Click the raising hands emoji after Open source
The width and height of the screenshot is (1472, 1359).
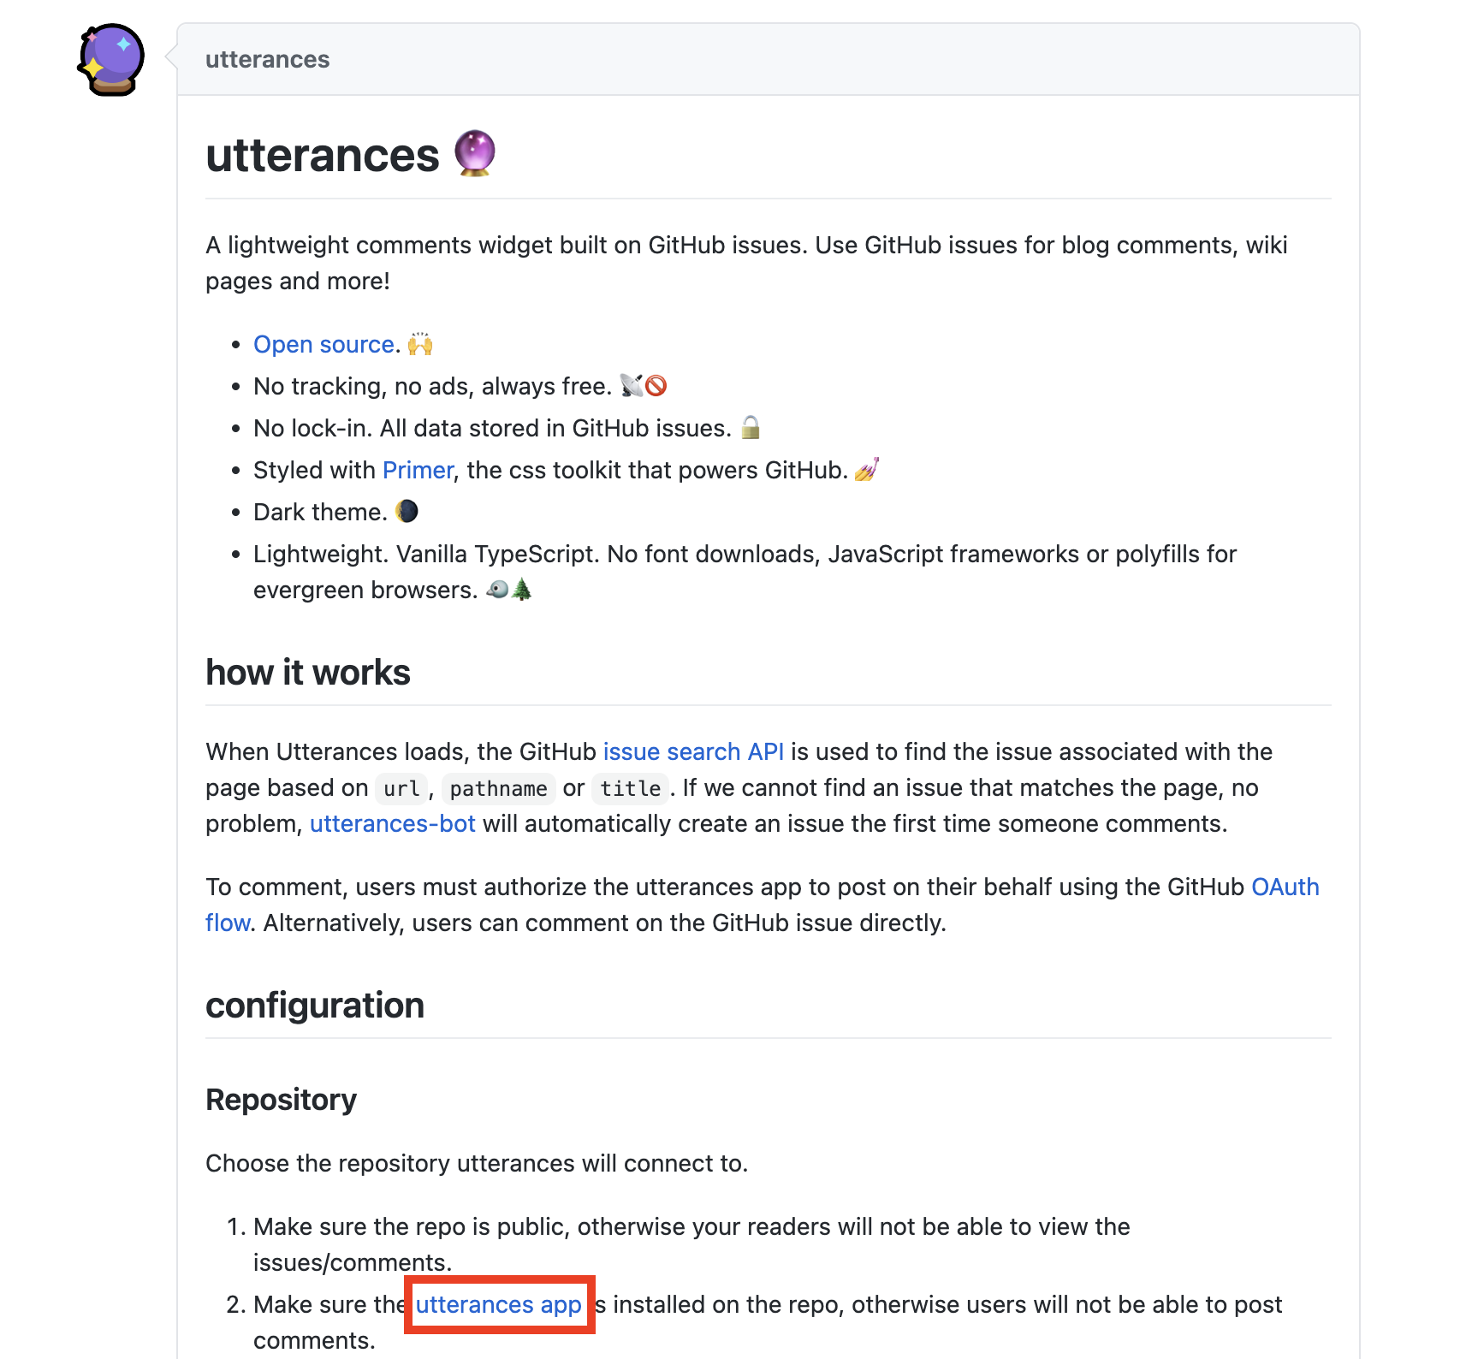click(419, 344)
